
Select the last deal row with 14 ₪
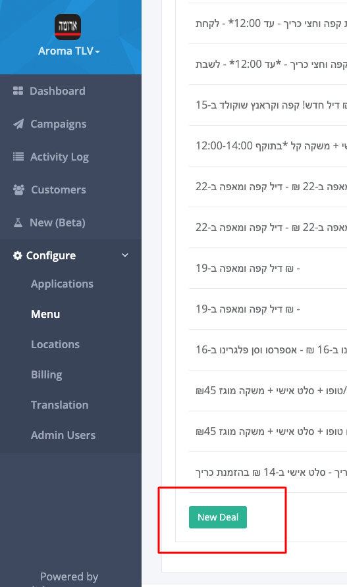tap(268, 472)
